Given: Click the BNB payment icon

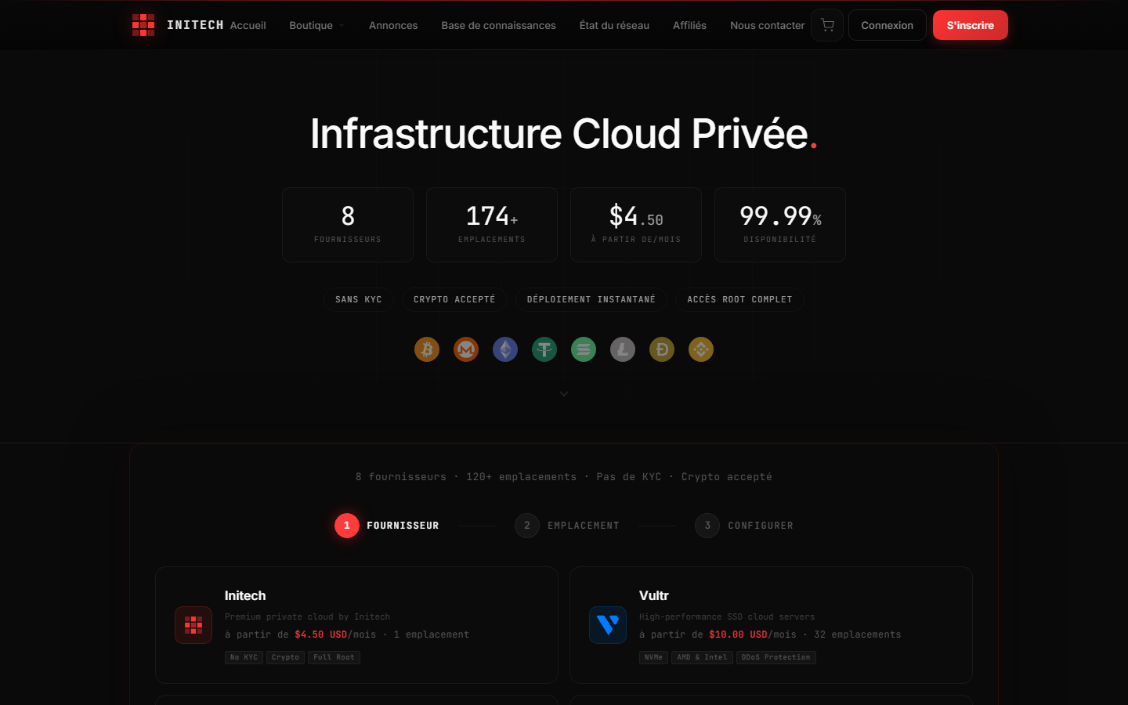Looking at the screenshot, I should click(701, 349).
